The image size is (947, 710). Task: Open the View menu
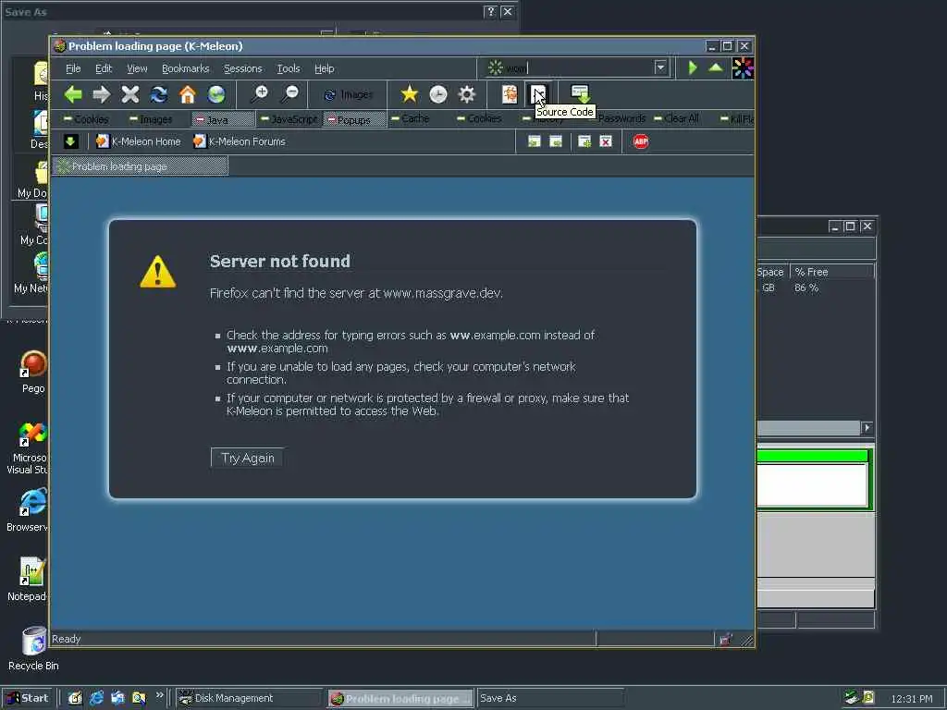pos(137,68)
